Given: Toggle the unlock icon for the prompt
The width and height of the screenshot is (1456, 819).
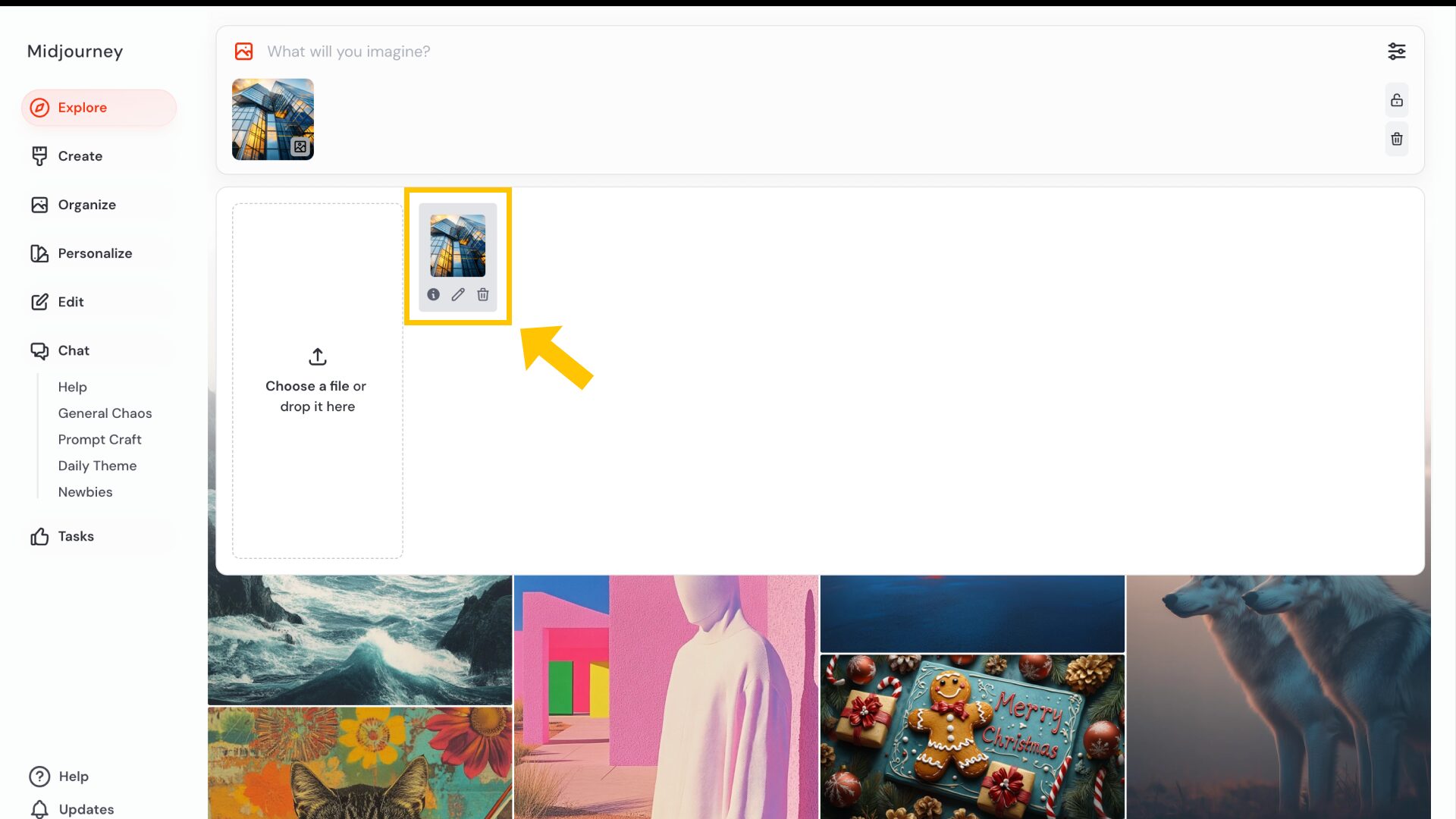Looking at the screenshot, I should pos(1398,99).
